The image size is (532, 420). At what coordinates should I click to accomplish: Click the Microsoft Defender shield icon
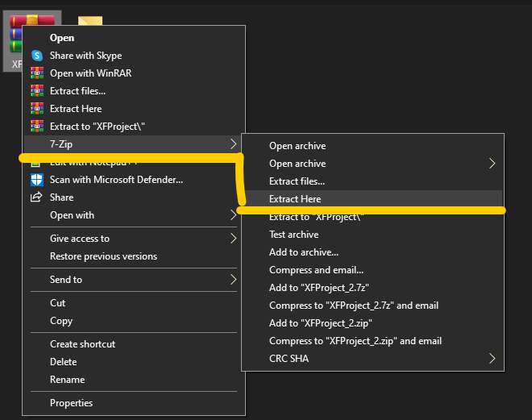point(37,180)
